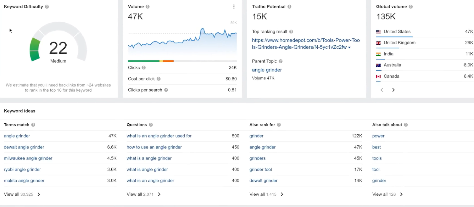Open the makita angle grinder keyword

[x=24, y=181]
